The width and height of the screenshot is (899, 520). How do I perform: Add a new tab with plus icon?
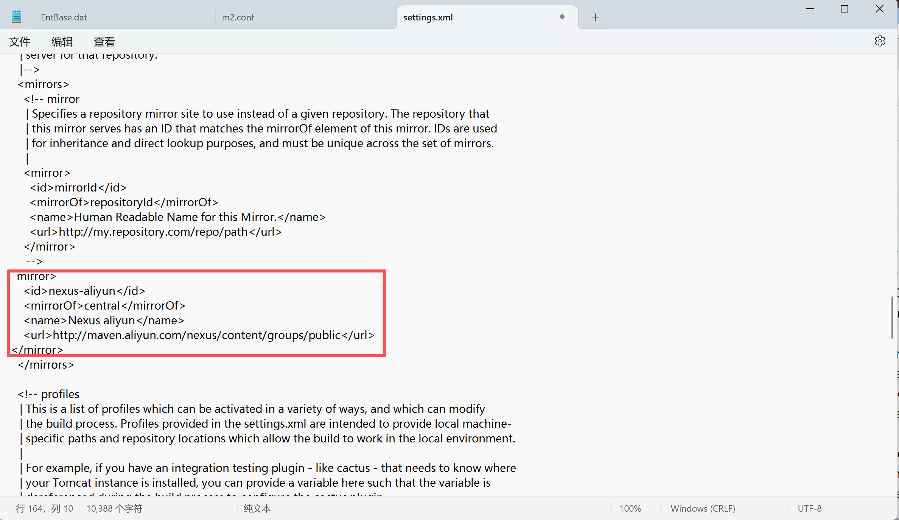click(x=595, y=17)
